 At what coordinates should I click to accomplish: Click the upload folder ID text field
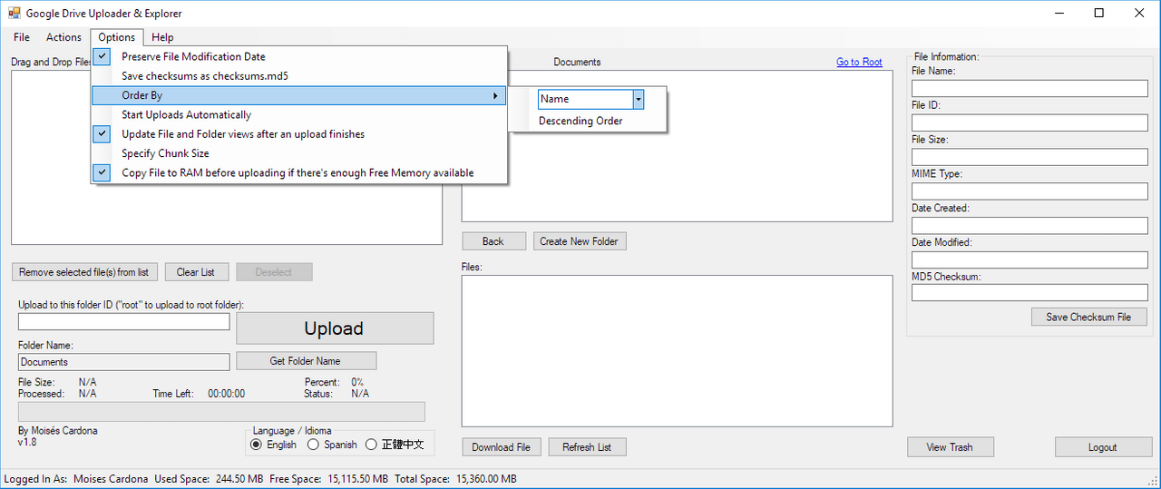pos(124,322)
